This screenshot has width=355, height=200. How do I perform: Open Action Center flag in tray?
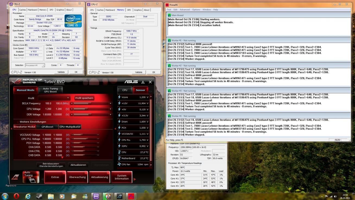pyautogui.click(x=327, y=196)
